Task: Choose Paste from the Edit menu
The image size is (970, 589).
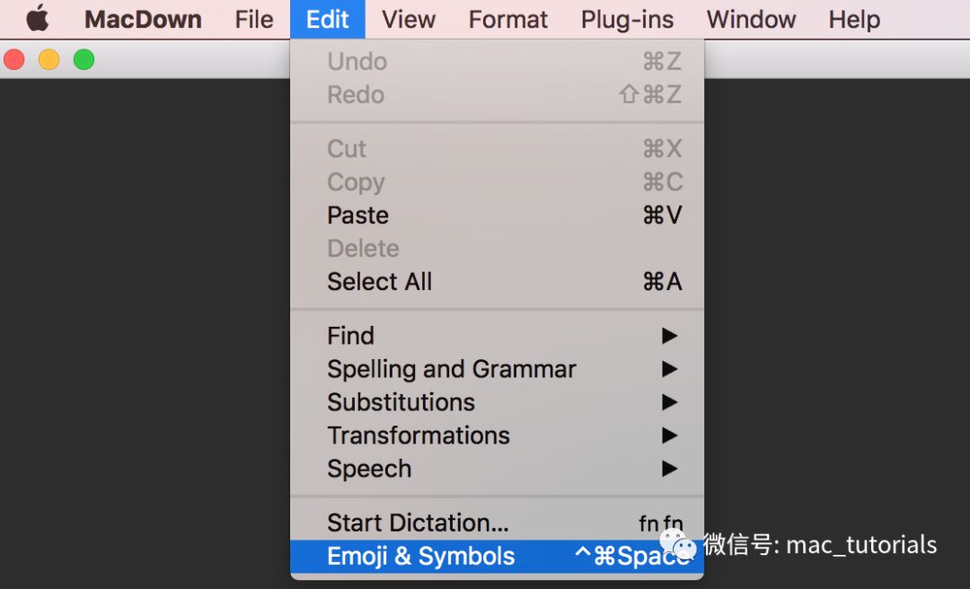Action: [x=357, y=215]
